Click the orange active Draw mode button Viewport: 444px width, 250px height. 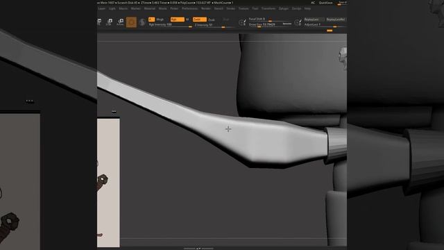(131, 22)
